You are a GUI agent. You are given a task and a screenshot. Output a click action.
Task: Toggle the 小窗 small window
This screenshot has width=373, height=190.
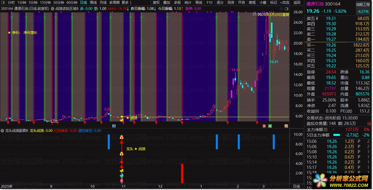263,3
